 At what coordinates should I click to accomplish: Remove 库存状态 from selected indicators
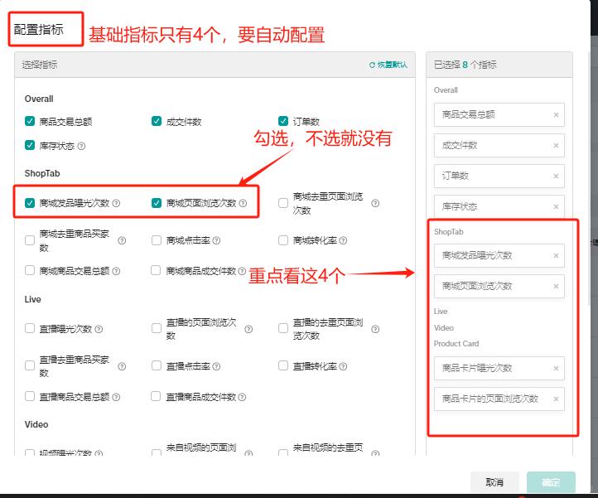(556, 206)
